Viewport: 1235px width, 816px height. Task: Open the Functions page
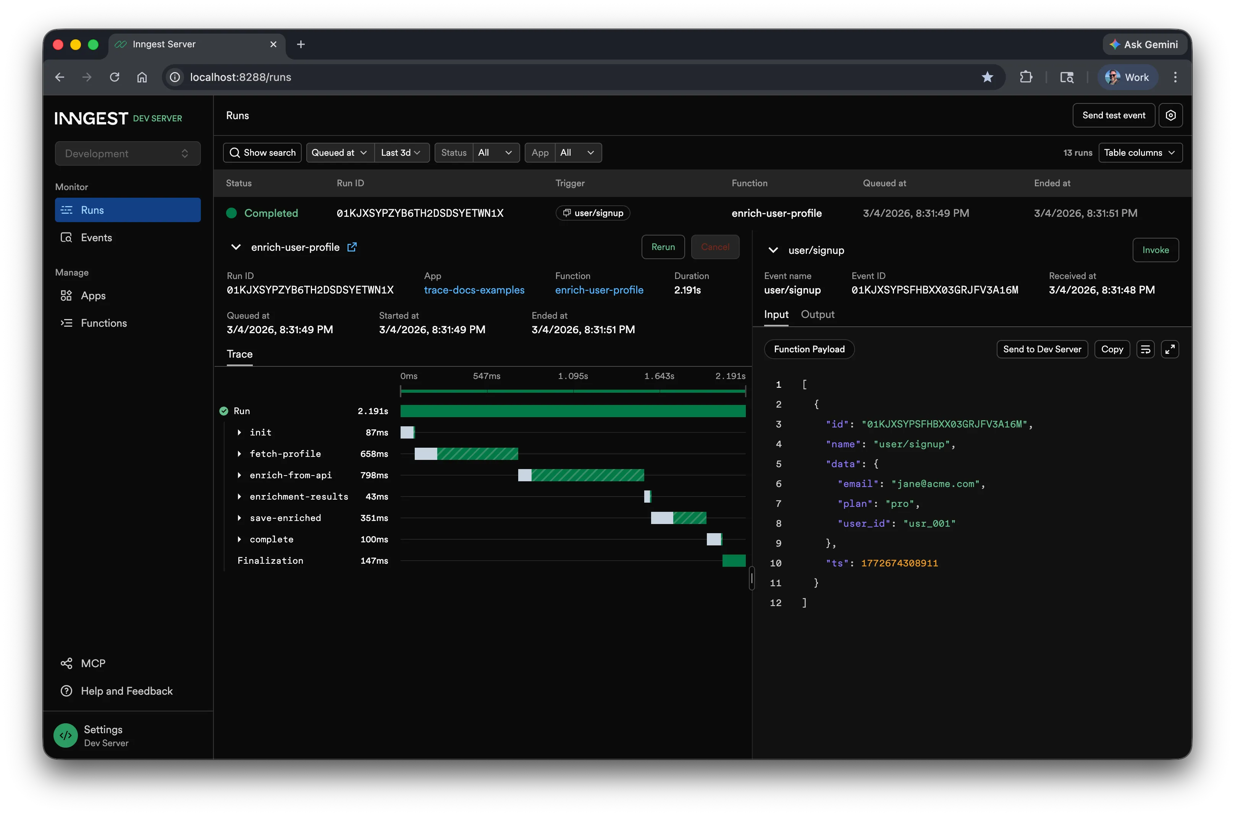(x=103, y=323)
